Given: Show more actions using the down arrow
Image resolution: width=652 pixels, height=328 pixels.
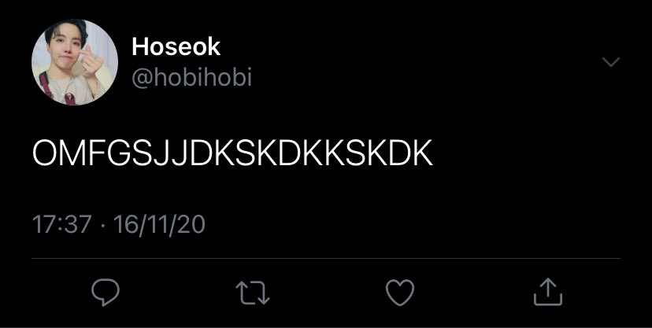Looking at the screenshot, I should coord(611,62).
